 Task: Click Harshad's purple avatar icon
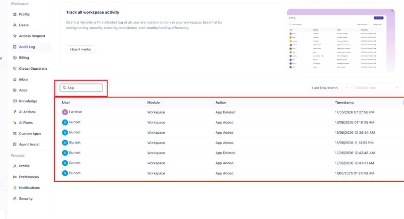tap(65, 112)
